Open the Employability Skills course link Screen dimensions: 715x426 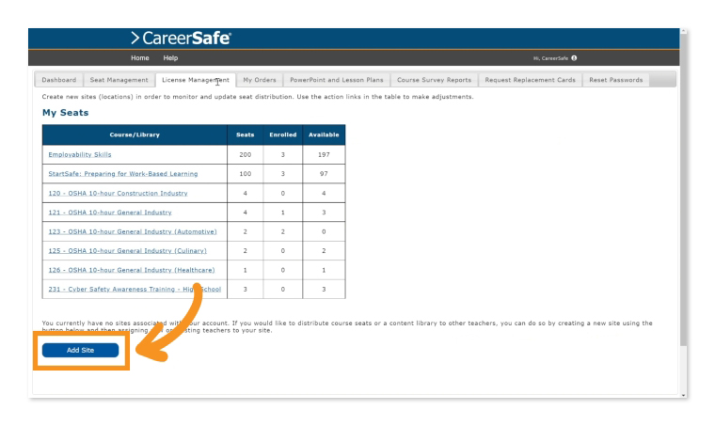(80, 154)
